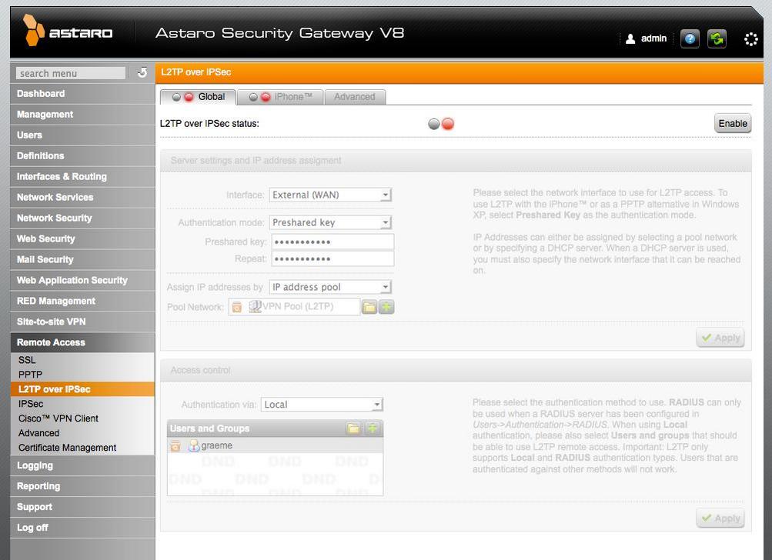Open the Management menu
This screenshot has height=560, width=772.
click(x=82, y=114)
